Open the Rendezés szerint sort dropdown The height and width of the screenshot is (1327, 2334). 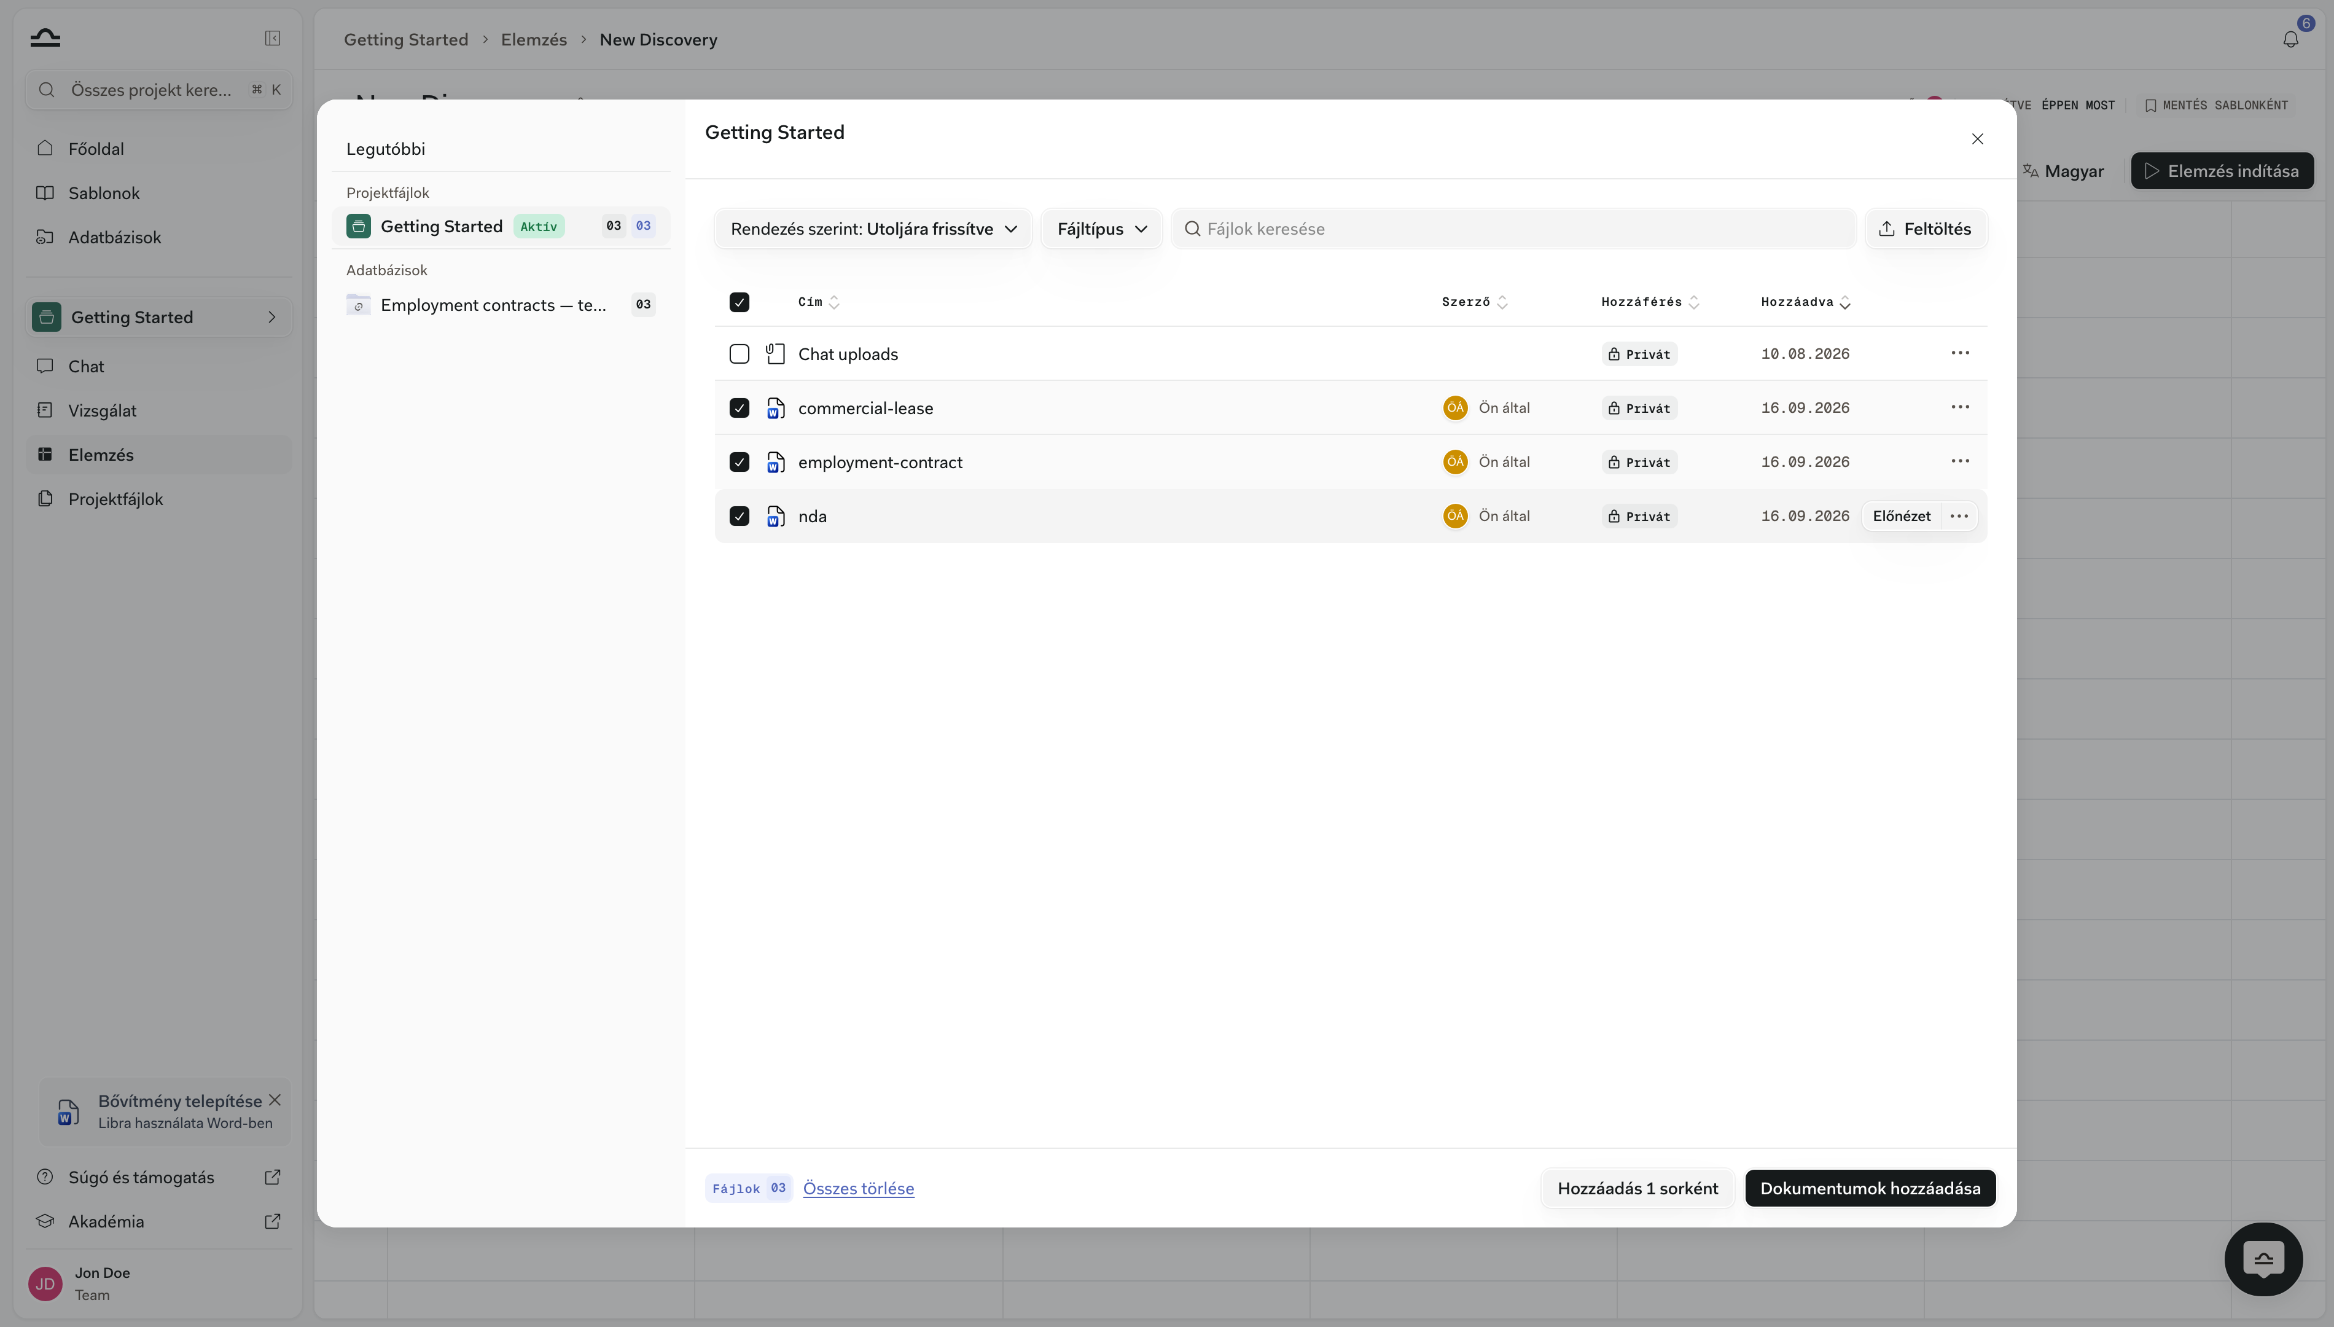pyautogui.click(x=873, y=229)
